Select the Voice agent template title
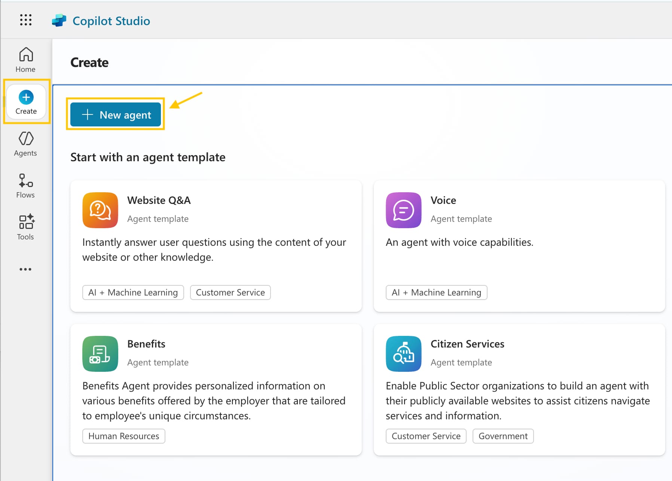This screenshot has height=481, width=672. pos(443,200)
